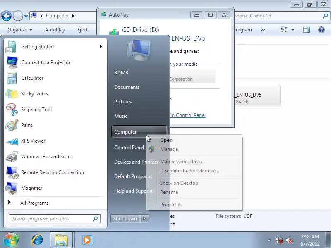Launch Windows Media Player from taskbar
The height and width of the screenshot is (248, 331).
tap(87, 240)
